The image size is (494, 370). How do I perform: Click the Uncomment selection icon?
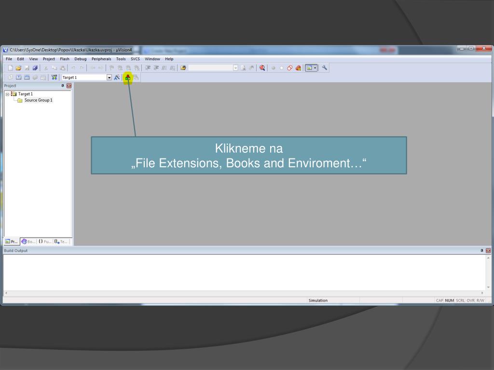coord(172,68)
